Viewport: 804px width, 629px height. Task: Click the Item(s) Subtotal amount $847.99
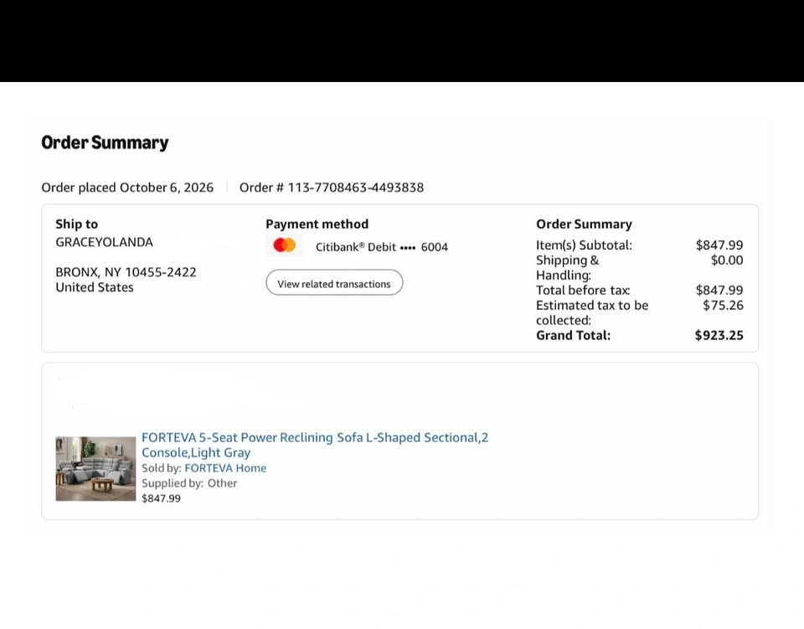[x=719, y=245]
